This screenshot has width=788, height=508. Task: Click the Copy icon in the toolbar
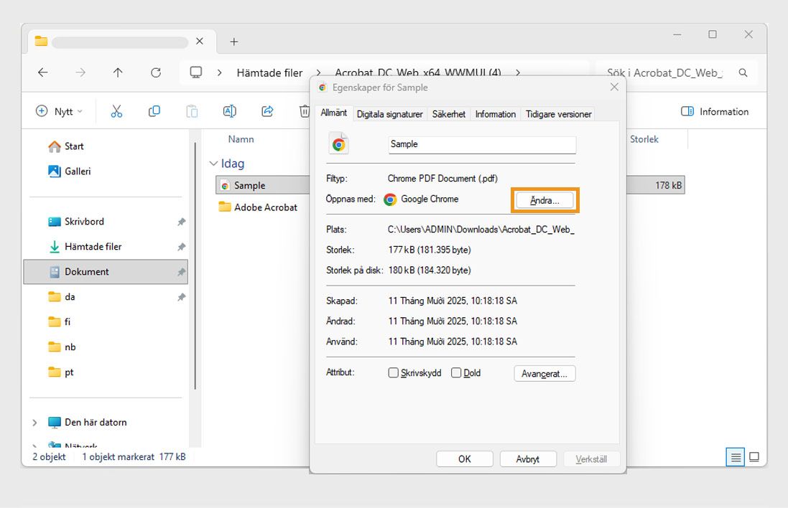point(154,110)
